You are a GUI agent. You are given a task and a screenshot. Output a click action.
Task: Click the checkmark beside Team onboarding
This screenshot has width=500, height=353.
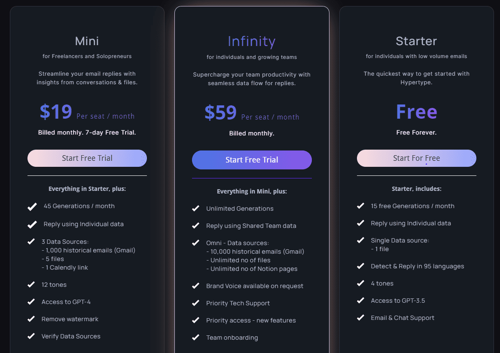(196, 338)
